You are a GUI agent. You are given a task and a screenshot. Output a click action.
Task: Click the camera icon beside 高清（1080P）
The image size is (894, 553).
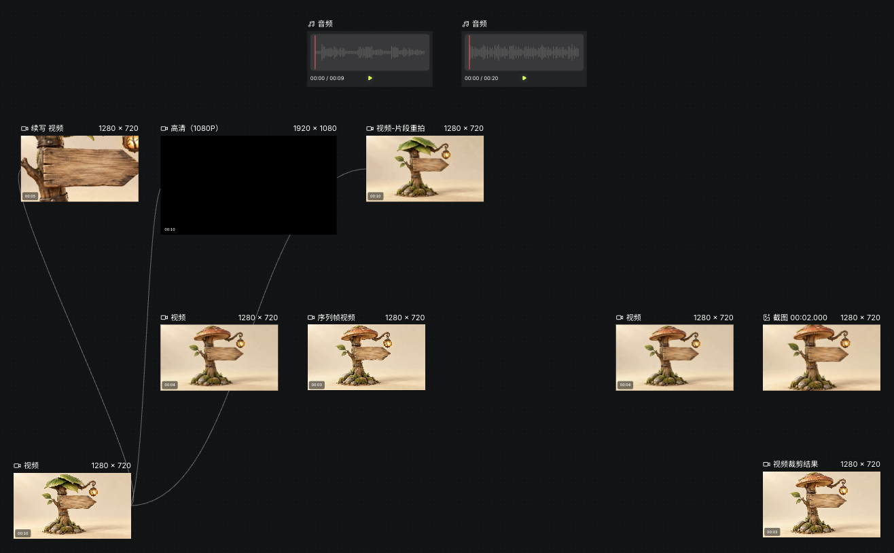[x=164, y=128]
